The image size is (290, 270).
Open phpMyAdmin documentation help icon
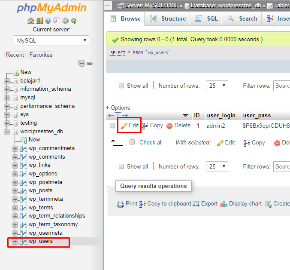coord(48,21)
